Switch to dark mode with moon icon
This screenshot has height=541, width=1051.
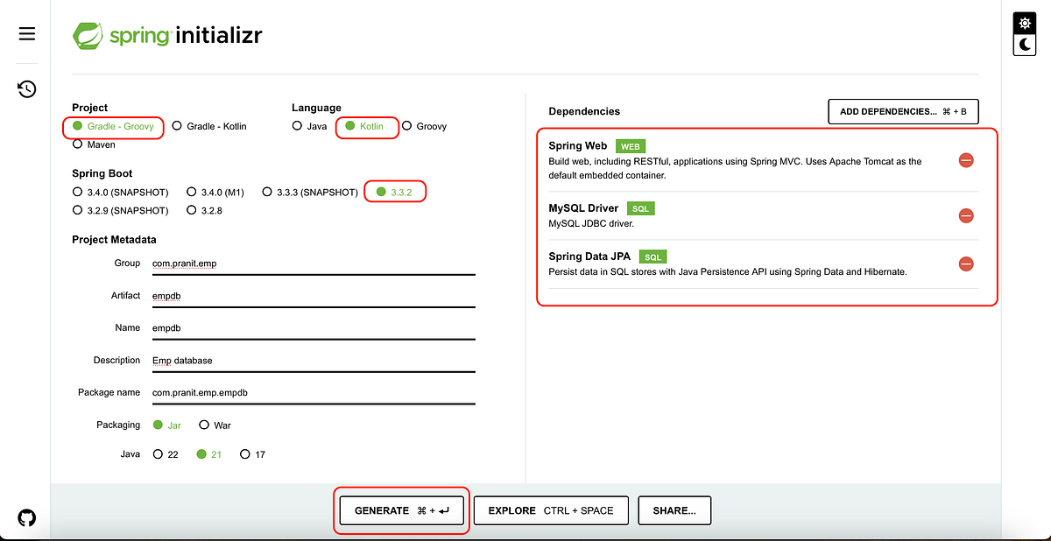(1024, 45)
